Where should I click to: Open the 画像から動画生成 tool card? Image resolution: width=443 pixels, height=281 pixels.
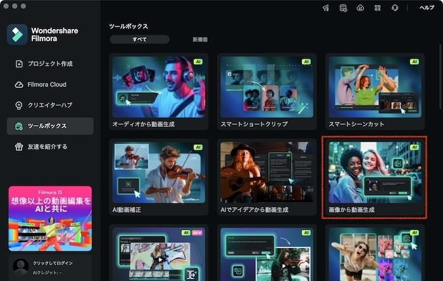coord(375,177)
